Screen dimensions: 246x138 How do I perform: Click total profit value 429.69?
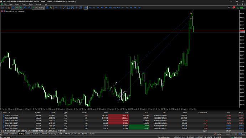coord(228,131)
